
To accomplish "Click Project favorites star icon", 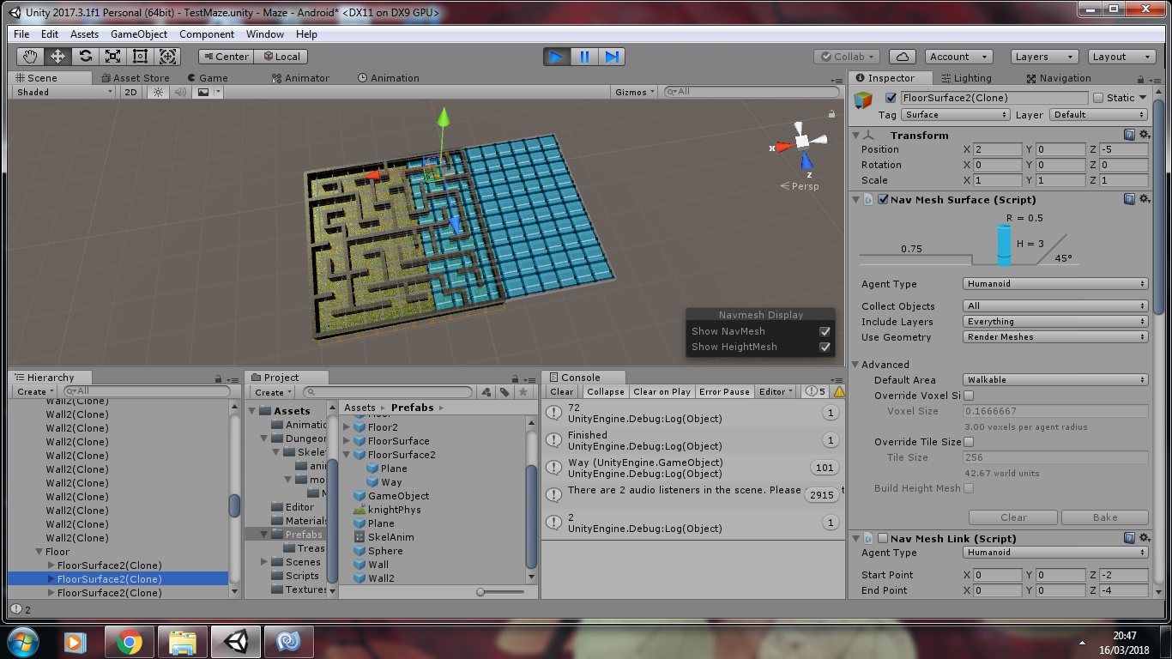I will pos(523,392).
